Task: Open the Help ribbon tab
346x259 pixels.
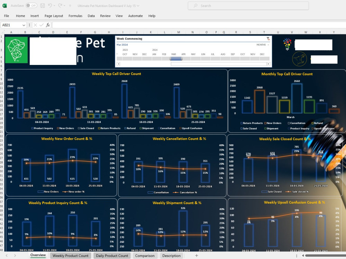Action: 152,16
